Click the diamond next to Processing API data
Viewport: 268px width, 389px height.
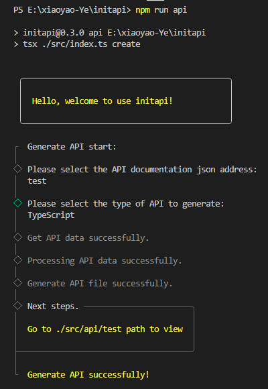coord(18,260)
